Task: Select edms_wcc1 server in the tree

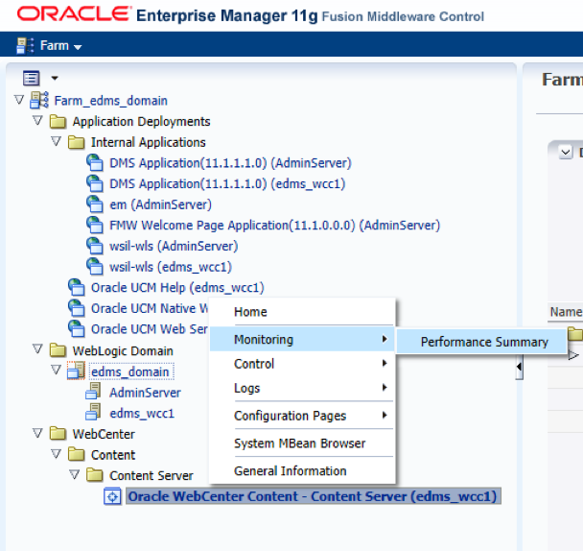Action: 142,414
